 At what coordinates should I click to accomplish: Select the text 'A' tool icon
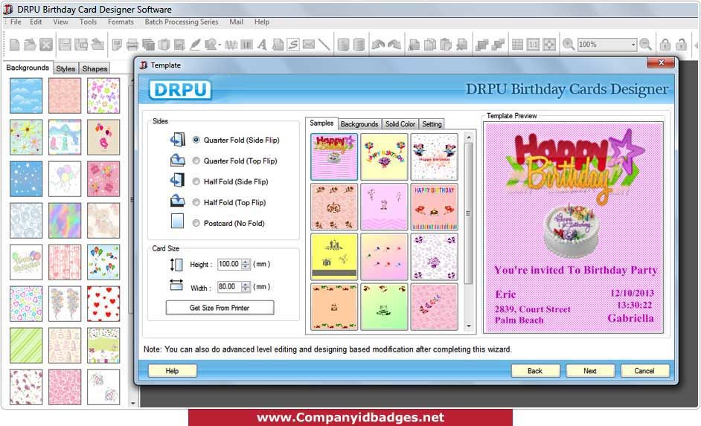262,44
